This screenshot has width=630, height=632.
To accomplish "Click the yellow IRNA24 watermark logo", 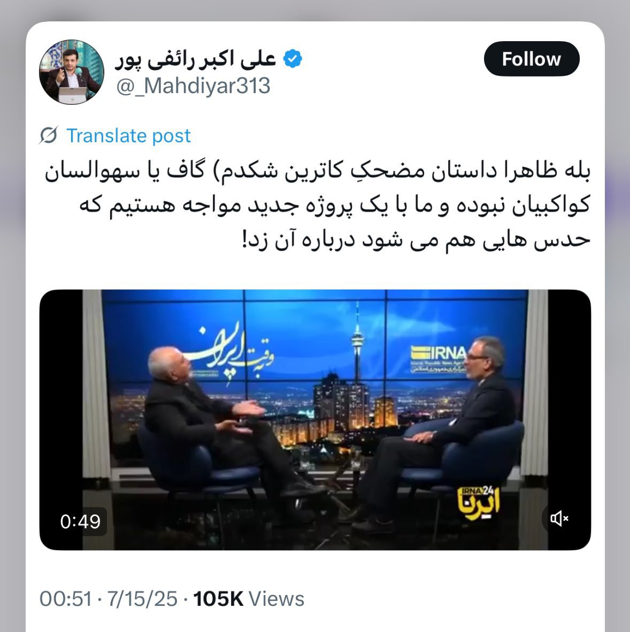I will [x=479, y=503].
